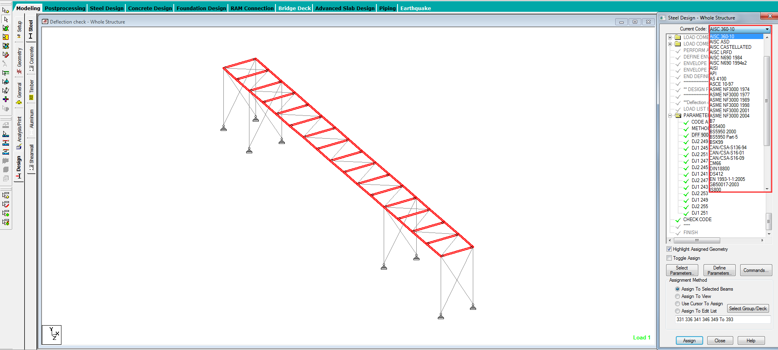Choose the cursor icon with check mark
Screen dimensions: 778x350
click(6, 91)
